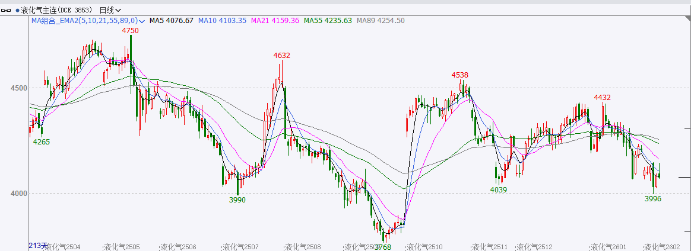Select the green MA55 4235.63 legend
The height and width of the screenshot is (251, 691).
point(328,21)
